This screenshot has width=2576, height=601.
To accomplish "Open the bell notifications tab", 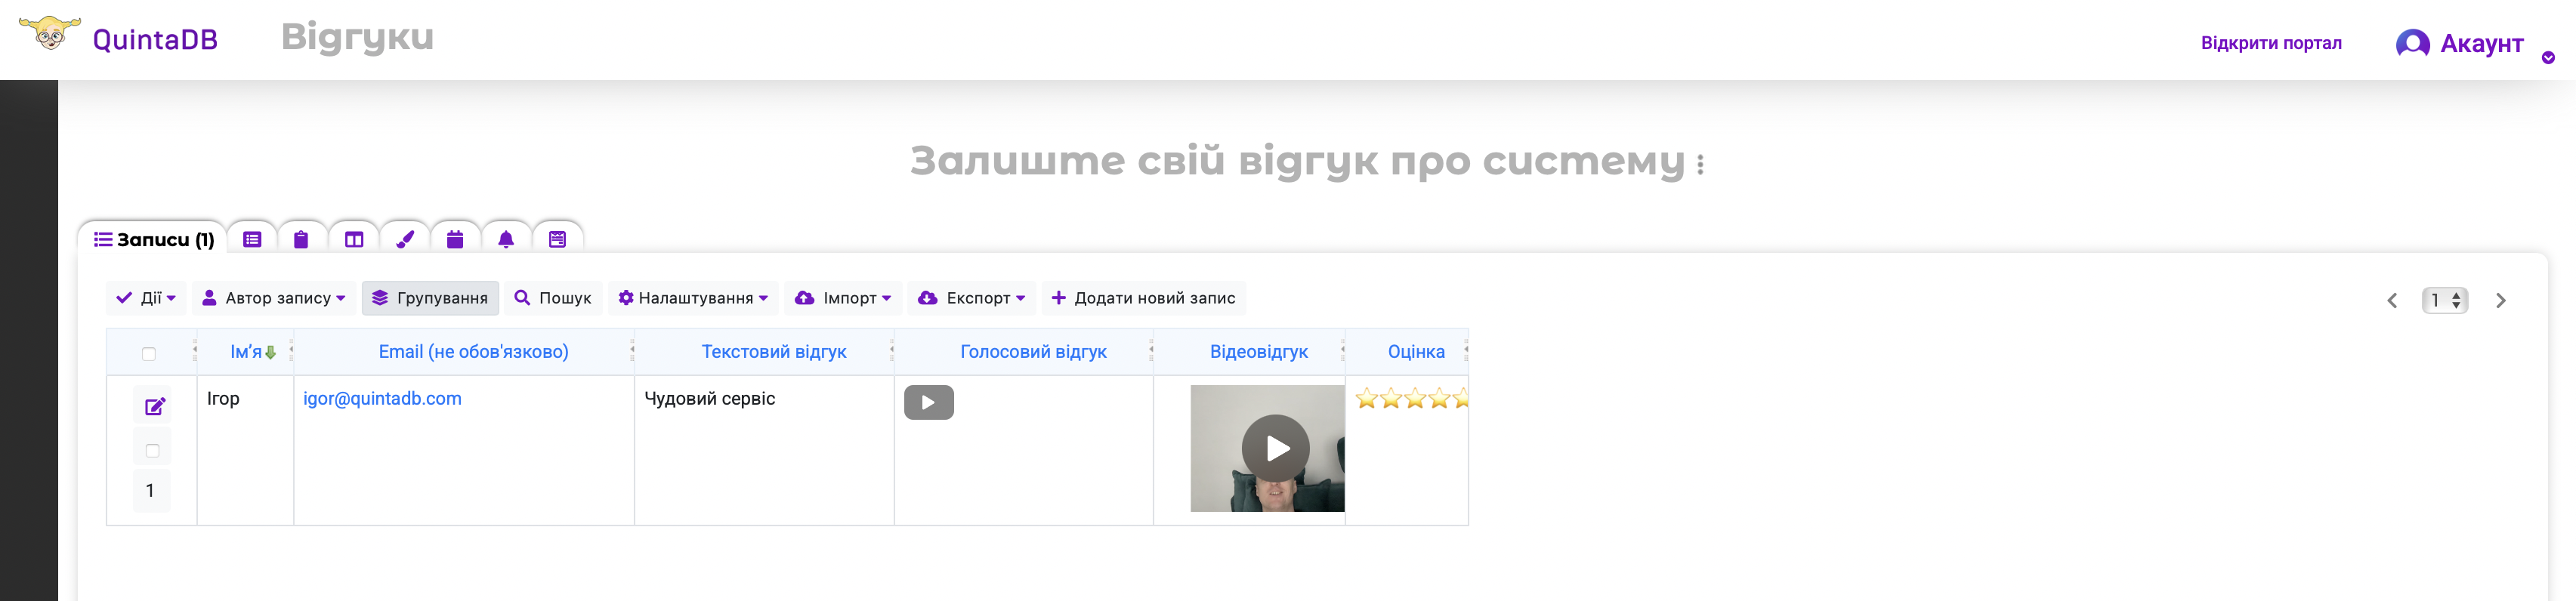I will [x=506, y=239].
